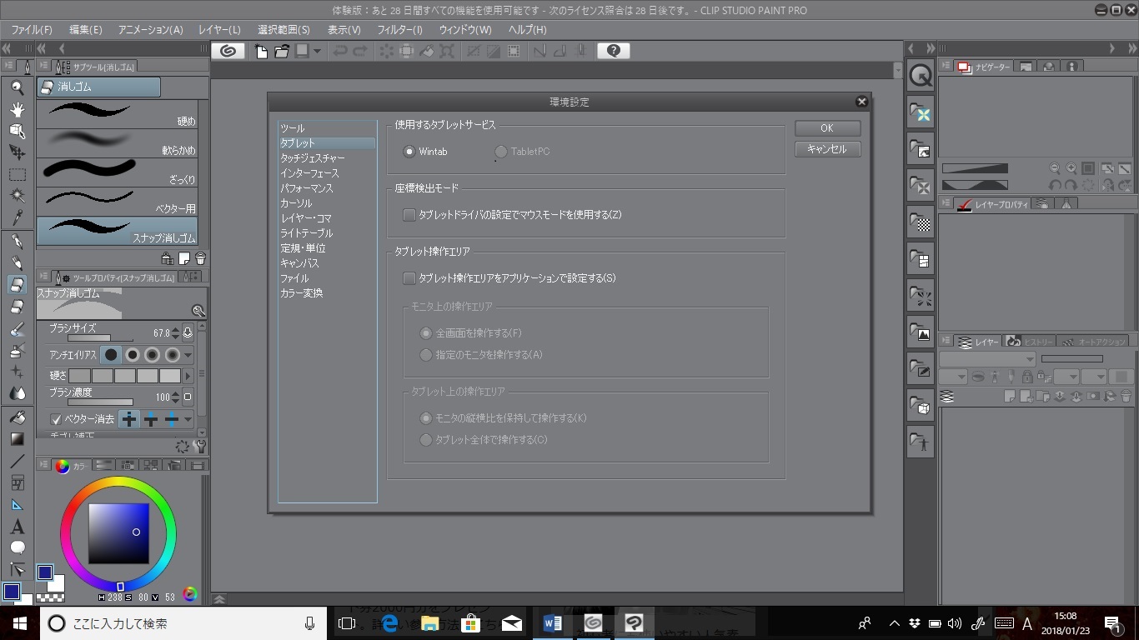The image size is (1139, 640).
Task: Open the Navigator palette menu icon
Action: [946, 67]
